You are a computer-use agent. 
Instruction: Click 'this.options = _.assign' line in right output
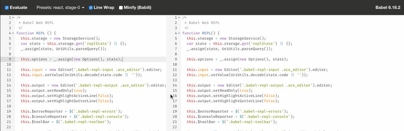click(237, 59)
